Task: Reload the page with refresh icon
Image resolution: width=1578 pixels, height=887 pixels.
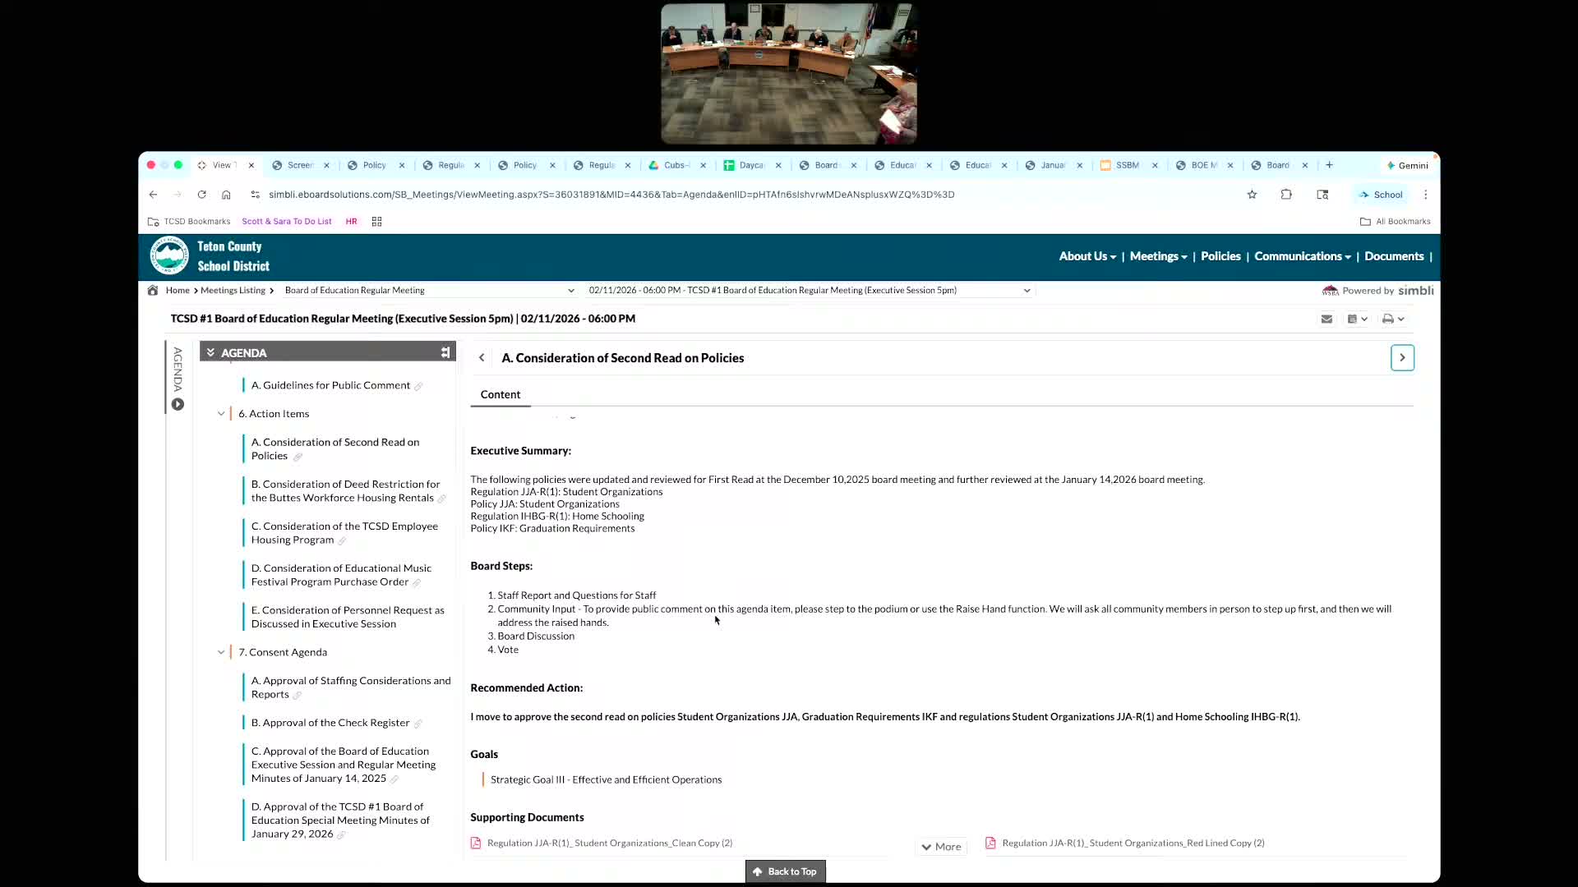Action: tap(201, 195)
